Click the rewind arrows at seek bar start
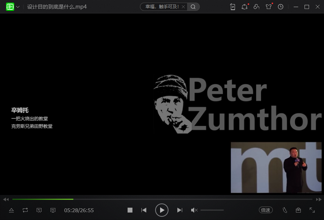Viewport: 324px width, 220px height. (6, 199)
